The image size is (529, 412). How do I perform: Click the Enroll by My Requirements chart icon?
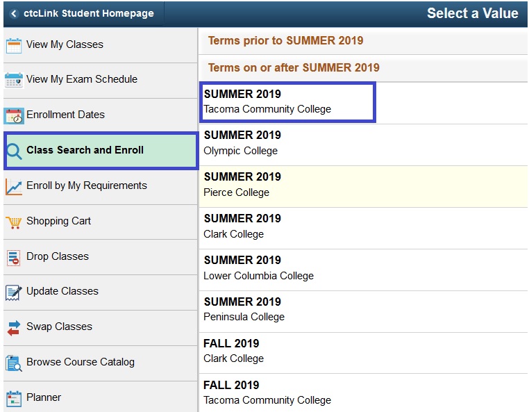[14, 187]
